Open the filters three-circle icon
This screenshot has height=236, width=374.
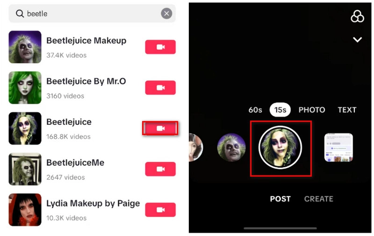tap(357, 16)
